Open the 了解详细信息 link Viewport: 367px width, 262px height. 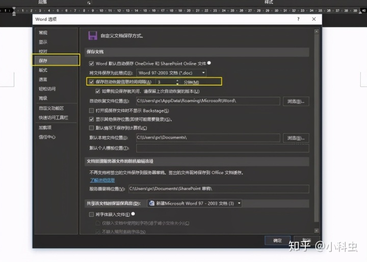click(102, 180)
